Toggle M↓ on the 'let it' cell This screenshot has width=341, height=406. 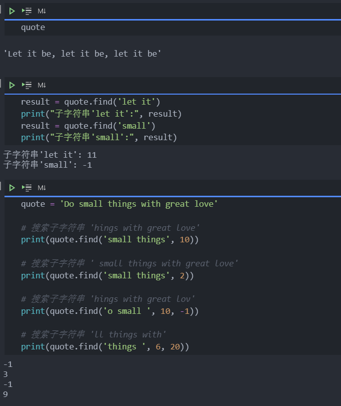click(42, 85)
